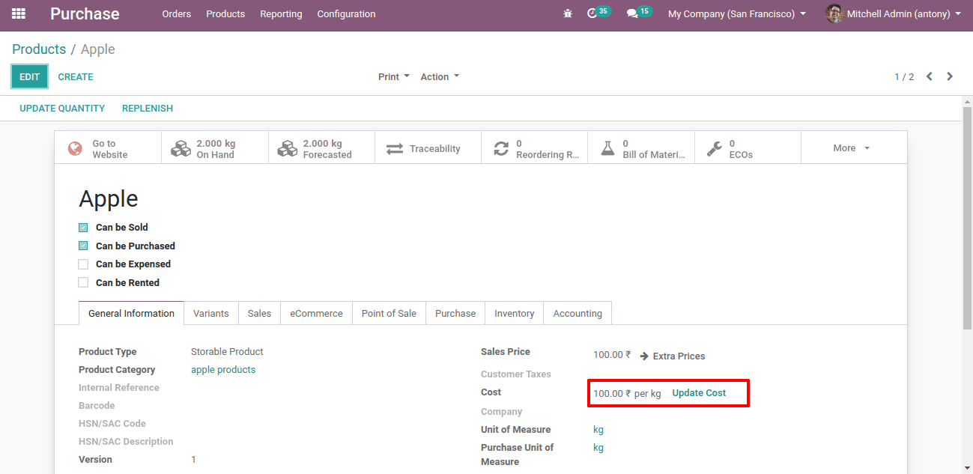Click the Extra Prices arrow icon
The height and width of the screenshot is (474, 973).
pos(644,356)
